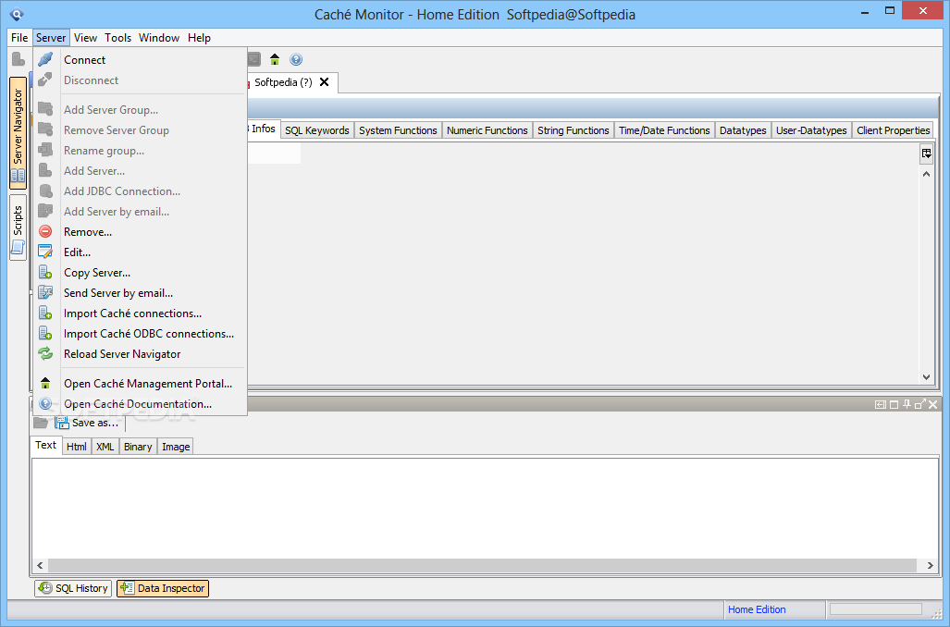Click the red Remove icon in menu
The height and width of the screenshot is (627, 950).
click(45, 231)
